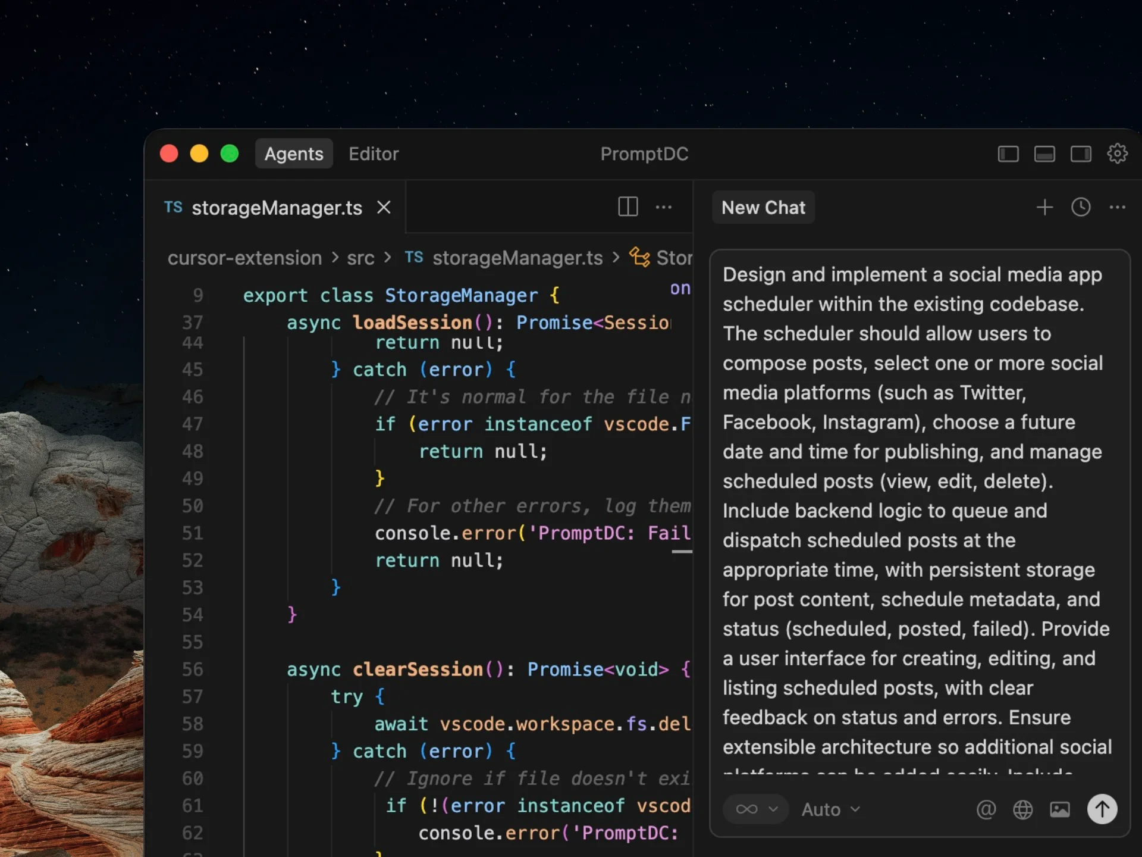
Task: Toggle the bottom terminal panel
Action: [x=1044, y=153]
